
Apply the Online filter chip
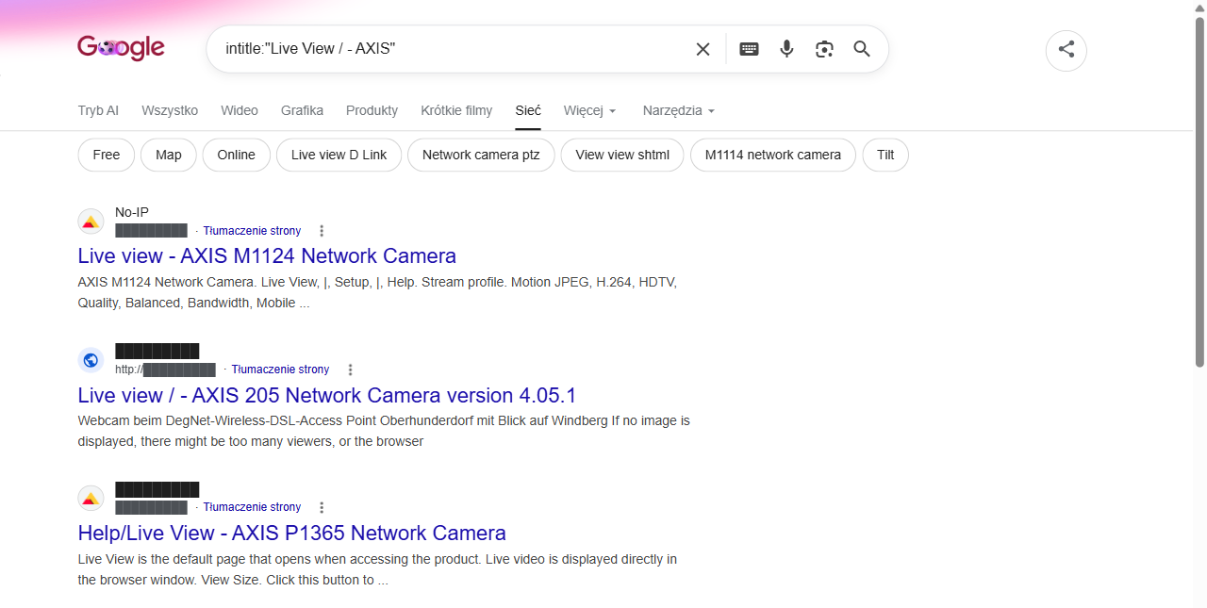[236, 155]
